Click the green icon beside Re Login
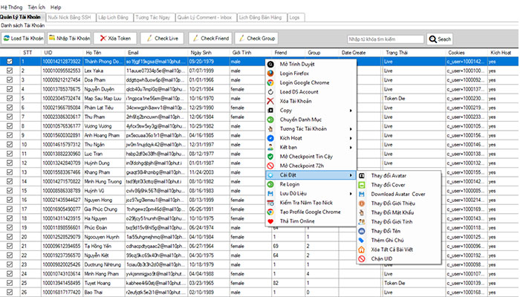The height and width of the screenshot is (297, 520). click(x=270, y=184)
